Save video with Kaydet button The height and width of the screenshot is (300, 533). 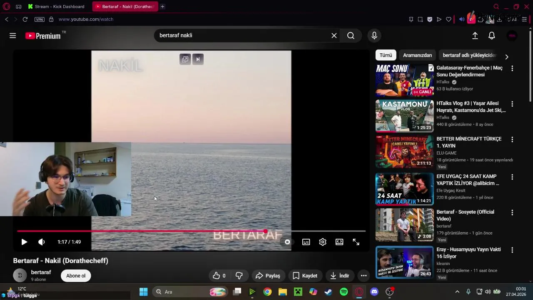click(x=305, y=275)
